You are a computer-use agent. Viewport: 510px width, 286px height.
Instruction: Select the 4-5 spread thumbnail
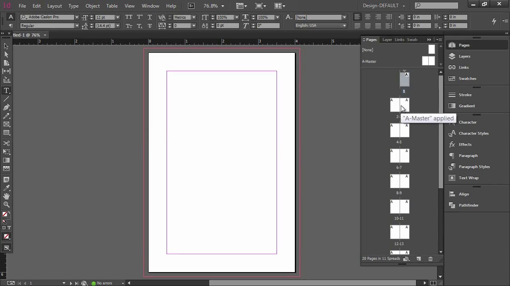pos(399,130)
